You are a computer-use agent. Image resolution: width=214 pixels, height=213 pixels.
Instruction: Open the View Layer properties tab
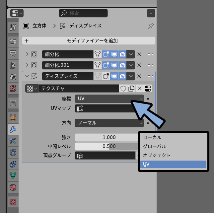13,65
